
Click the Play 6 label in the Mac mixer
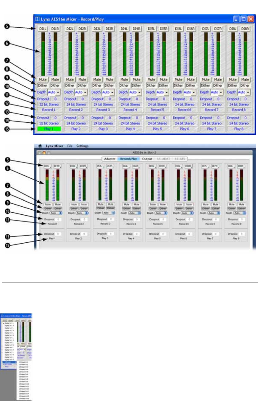tap(184, 238)
